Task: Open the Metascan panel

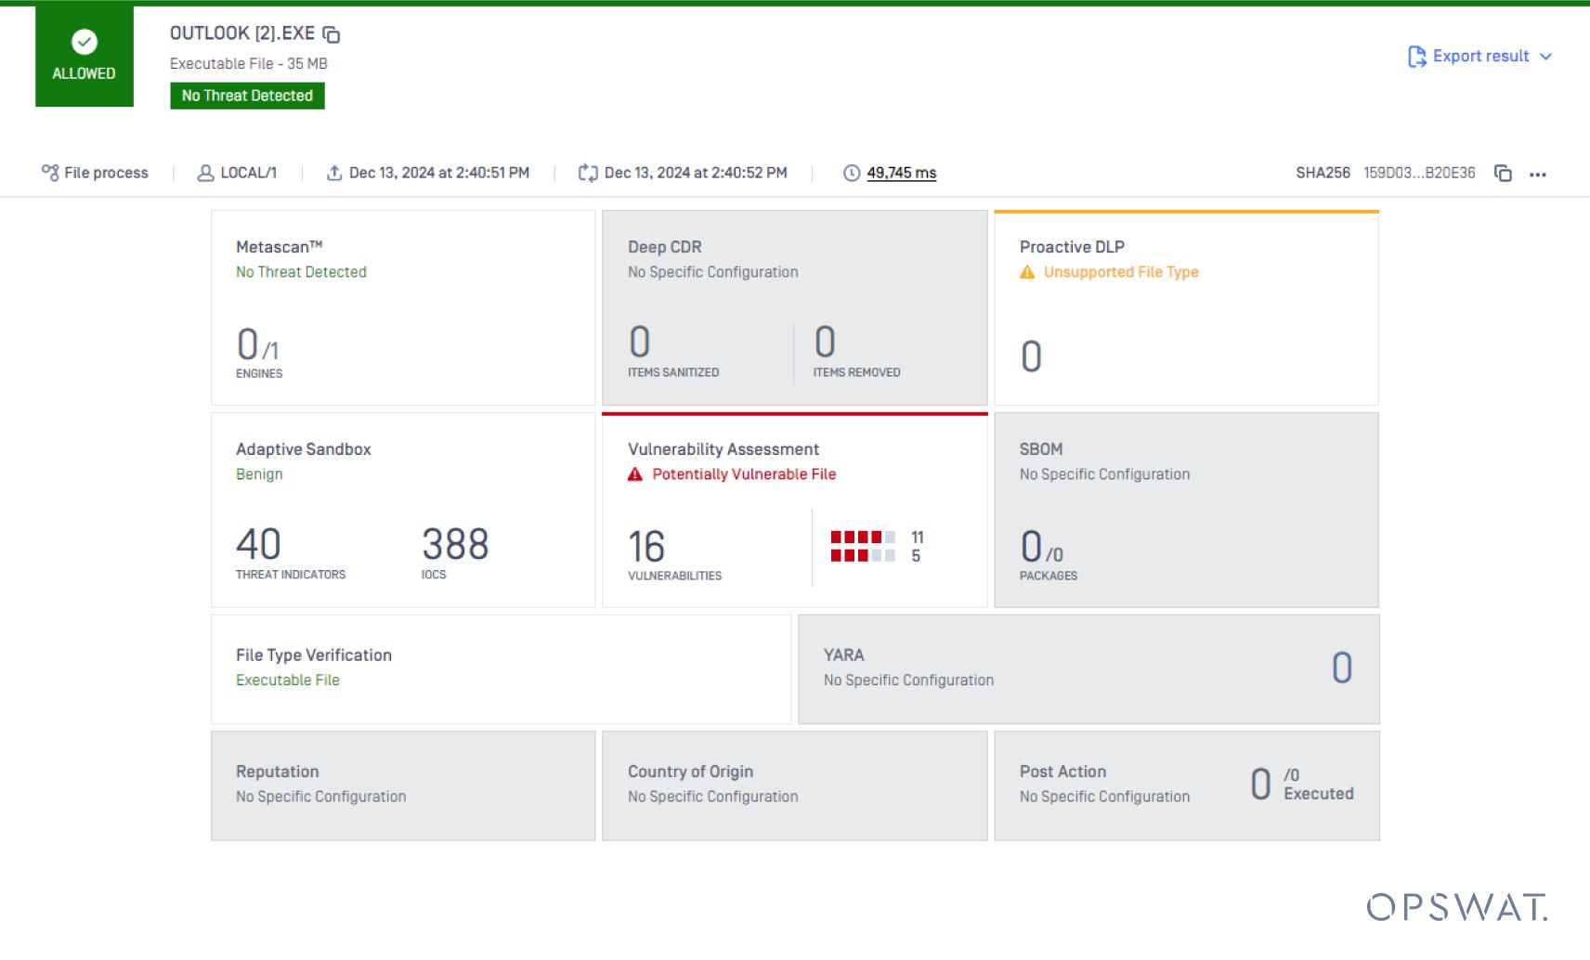Action: point(403,307)
